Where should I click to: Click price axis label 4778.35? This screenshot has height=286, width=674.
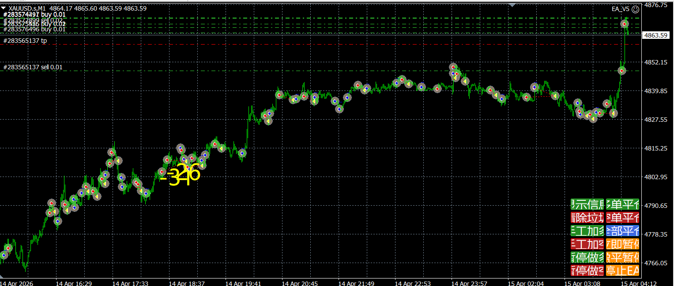[x=656, y=234]
